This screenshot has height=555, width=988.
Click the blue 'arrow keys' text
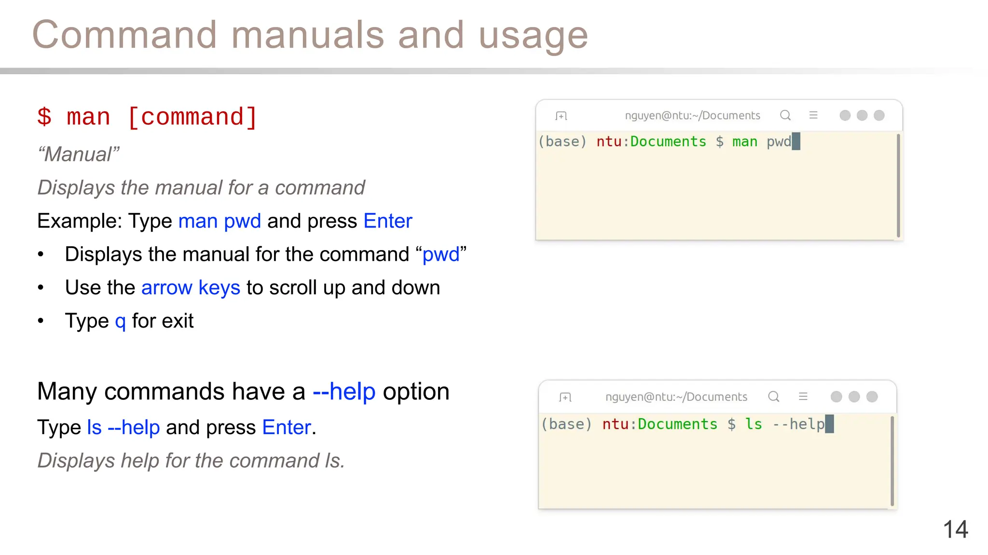(x=191, y=288)
